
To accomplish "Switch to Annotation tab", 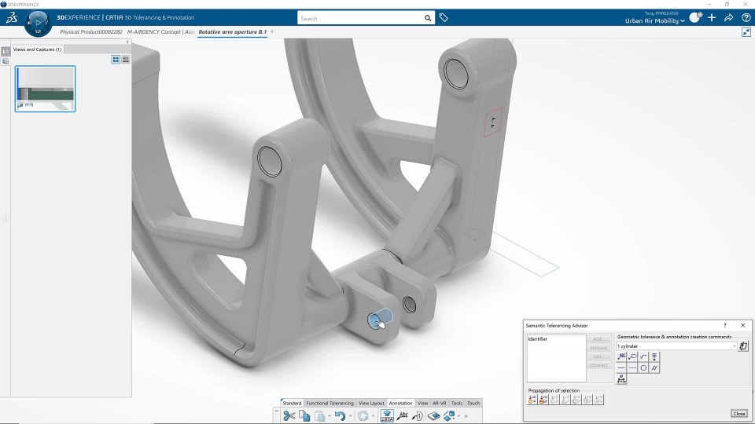I will point(400,404).
